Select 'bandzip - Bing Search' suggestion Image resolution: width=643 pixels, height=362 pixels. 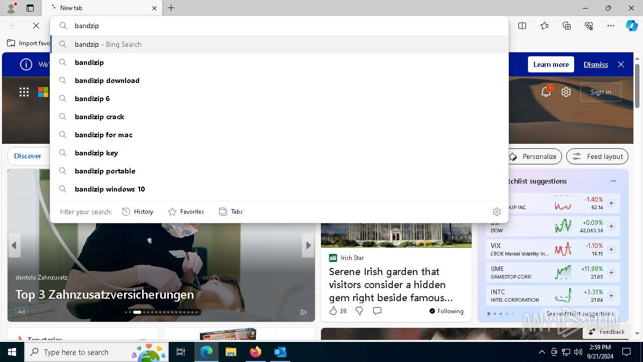tap(279, 44)
